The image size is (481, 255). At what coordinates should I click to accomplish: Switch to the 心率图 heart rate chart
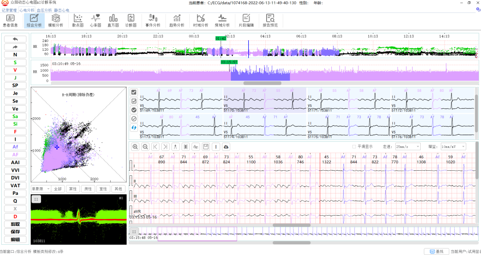96,21
